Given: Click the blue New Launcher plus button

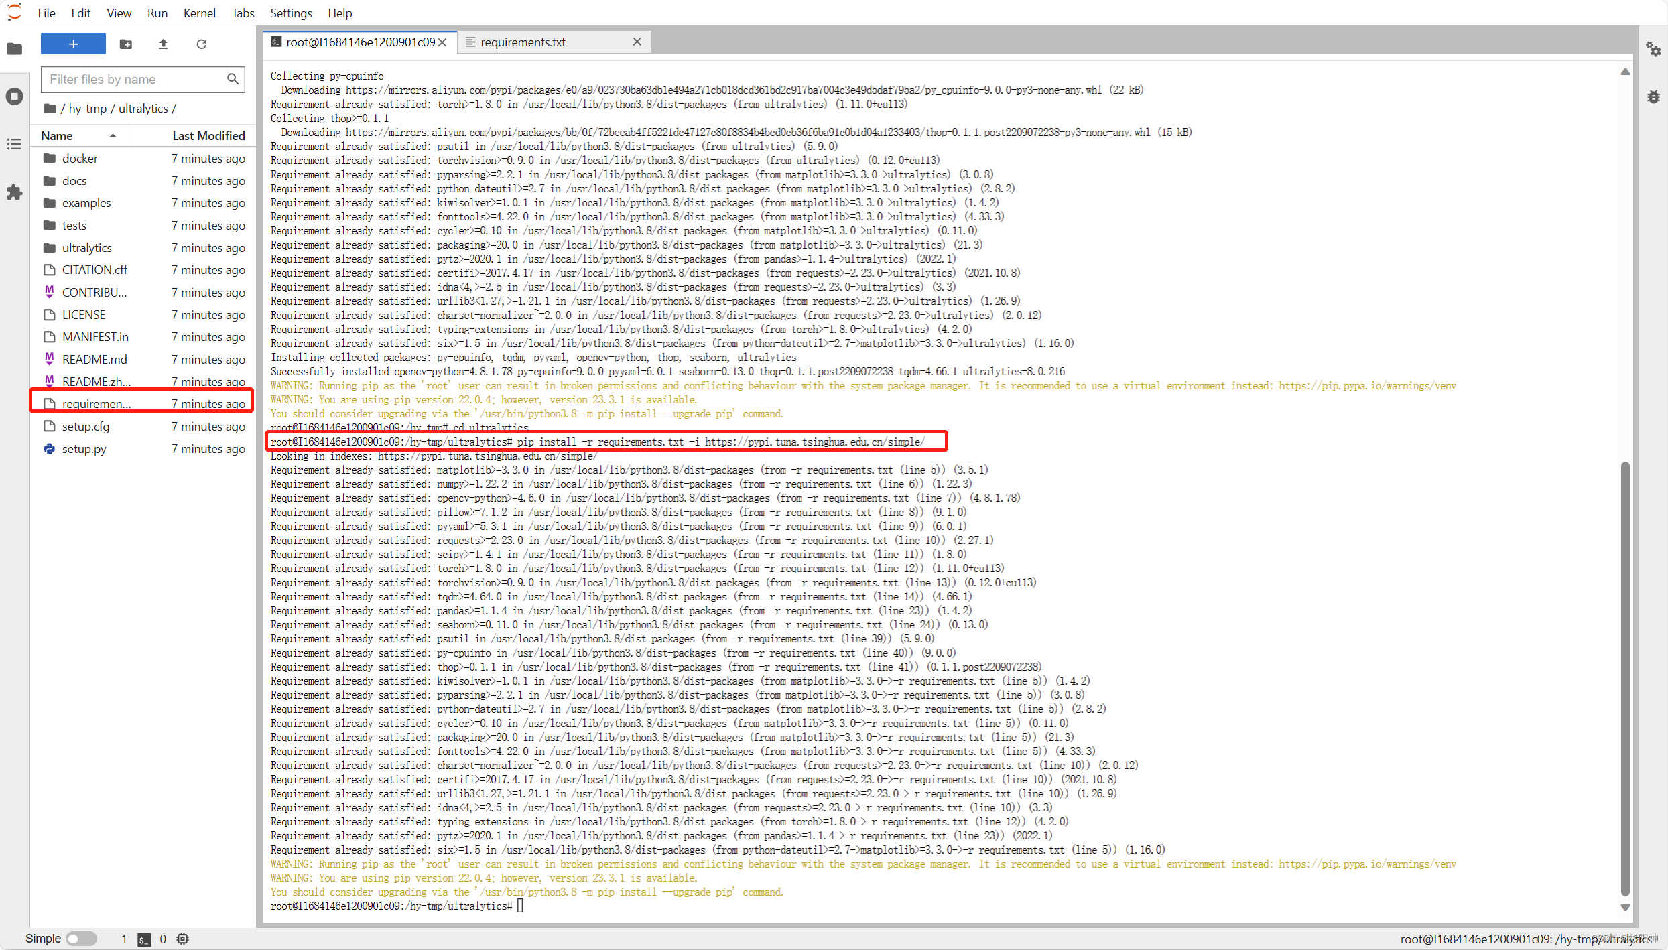Looking at the screenshot, I should (73, 44).
